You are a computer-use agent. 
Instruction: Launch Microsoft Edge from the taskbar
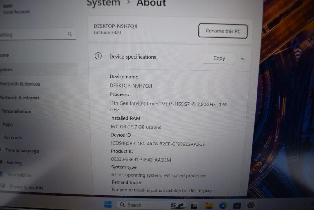223,206
